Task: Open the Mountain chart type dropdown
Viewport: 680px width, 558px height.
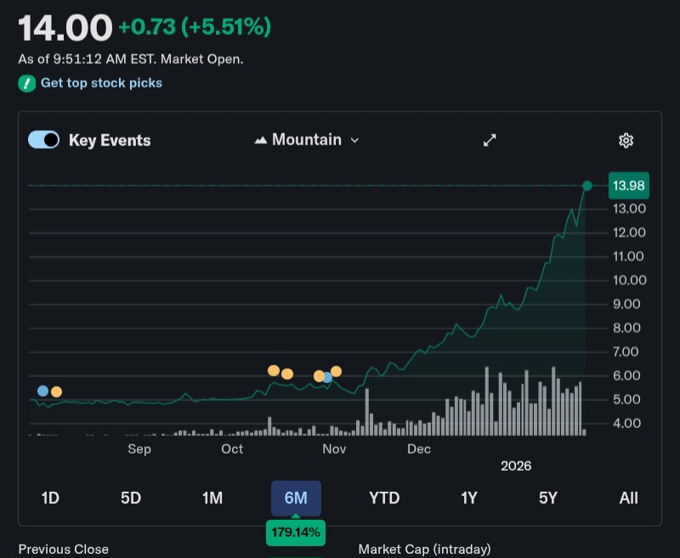Action: [x=307, y=140]
